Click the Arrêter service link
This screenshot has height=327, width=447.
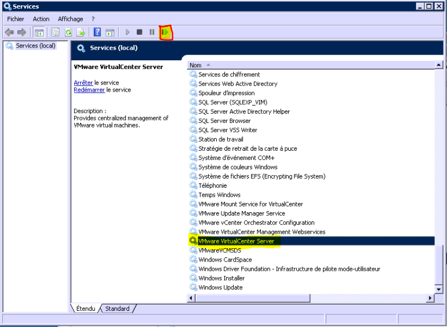pos(83,83)
